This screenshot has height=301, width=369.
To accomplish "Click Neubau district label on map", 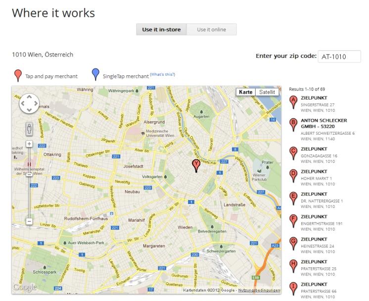I will 132,192.
